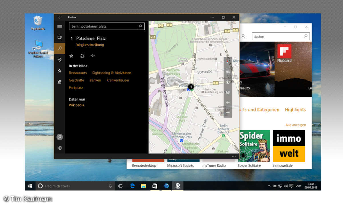Open Charts und Kategorien tab in Store
This screenshot has width=343, height=205.
259,110
